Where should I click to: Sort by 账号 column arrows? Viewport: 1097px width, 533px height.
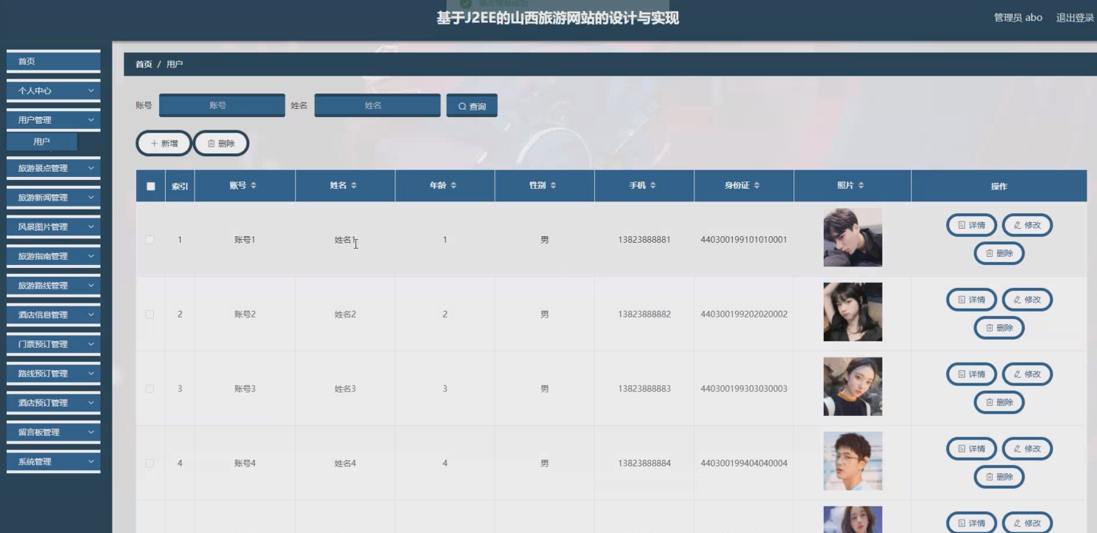click(x=253, y=186)
